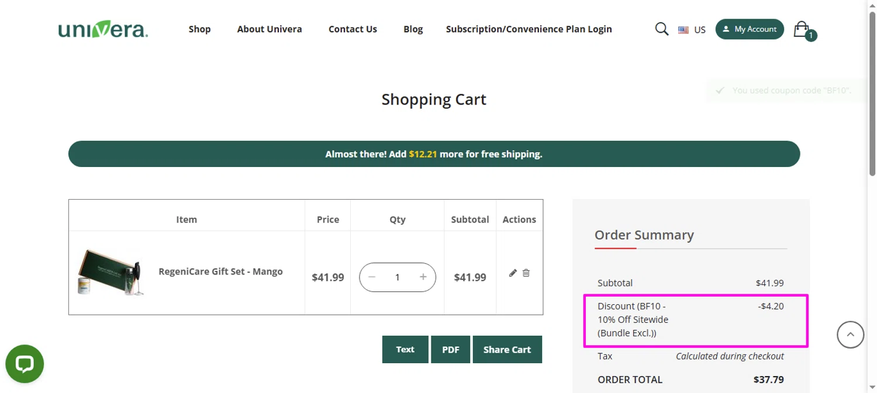The height and width of the screenshot is (393, 877).
Task: Increase quantity with plus button
Action: pyautogui.click(x=423, y=277)
